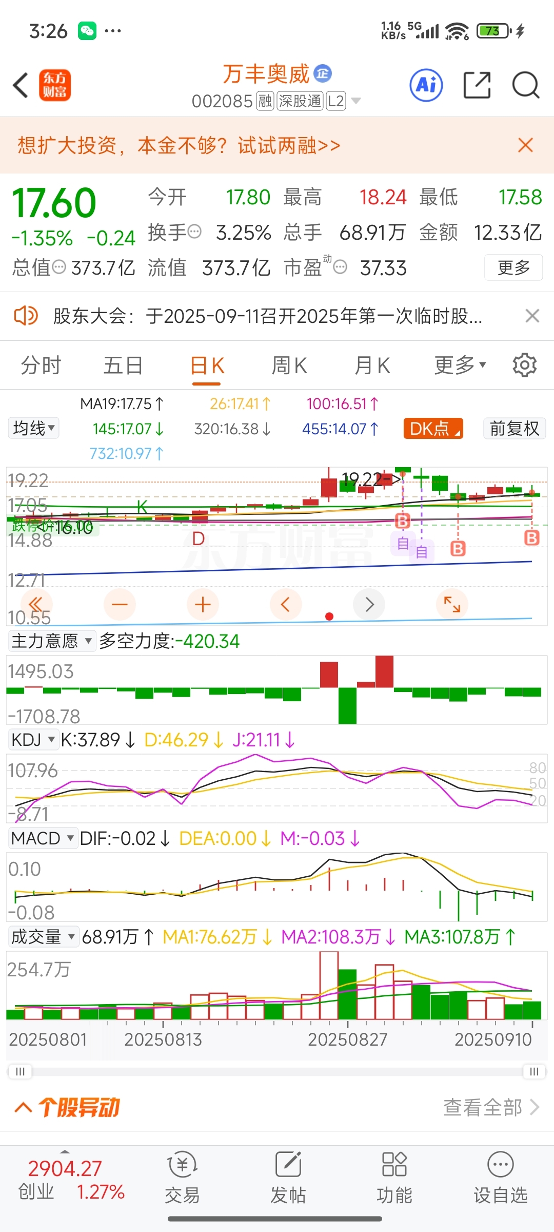The width and height of the screenshot is (554, 1232).
Task: Tap the 总值 info icon
Action: (x=59, y=267)
